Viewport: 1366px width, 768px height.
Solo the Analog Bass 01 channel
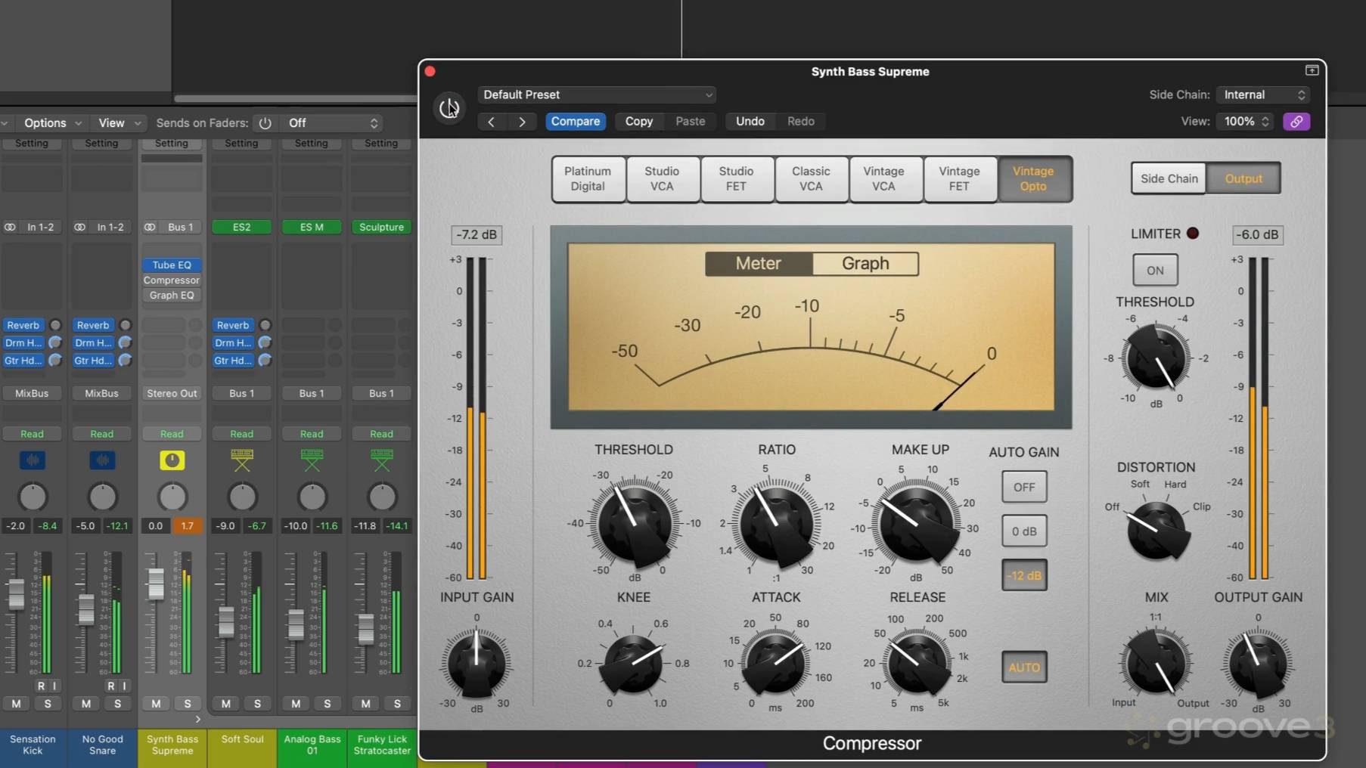point(327,704)
